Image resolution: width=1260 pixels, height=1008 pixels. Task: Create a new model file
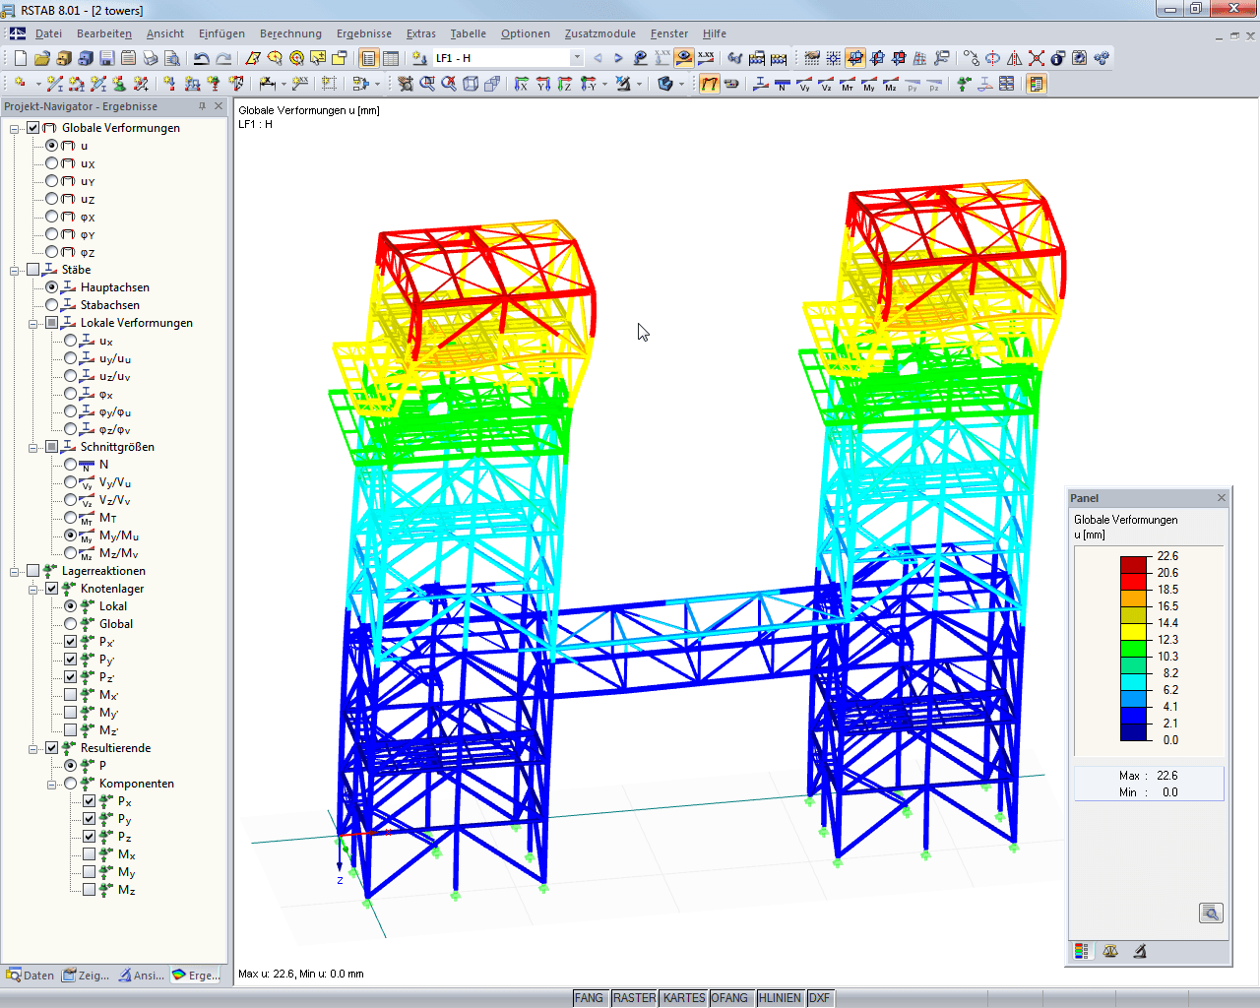(21, 58)
